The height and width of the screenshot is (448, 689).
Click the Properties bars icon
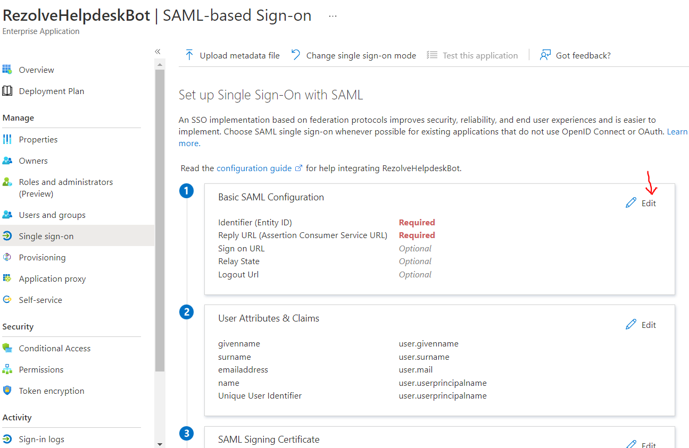coord(7,139)
